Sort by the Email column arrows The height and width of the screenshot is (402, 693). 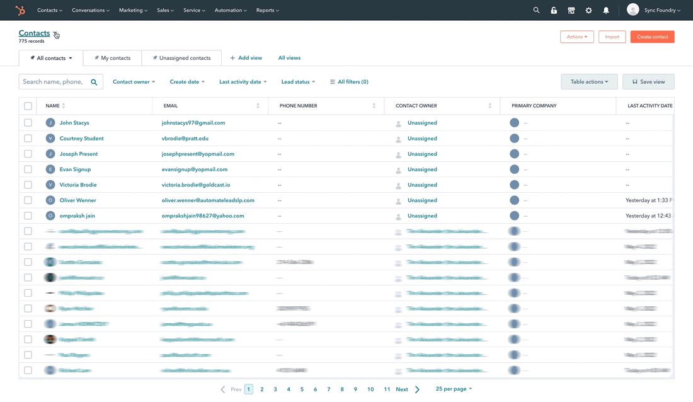click(x=258, y=106)
